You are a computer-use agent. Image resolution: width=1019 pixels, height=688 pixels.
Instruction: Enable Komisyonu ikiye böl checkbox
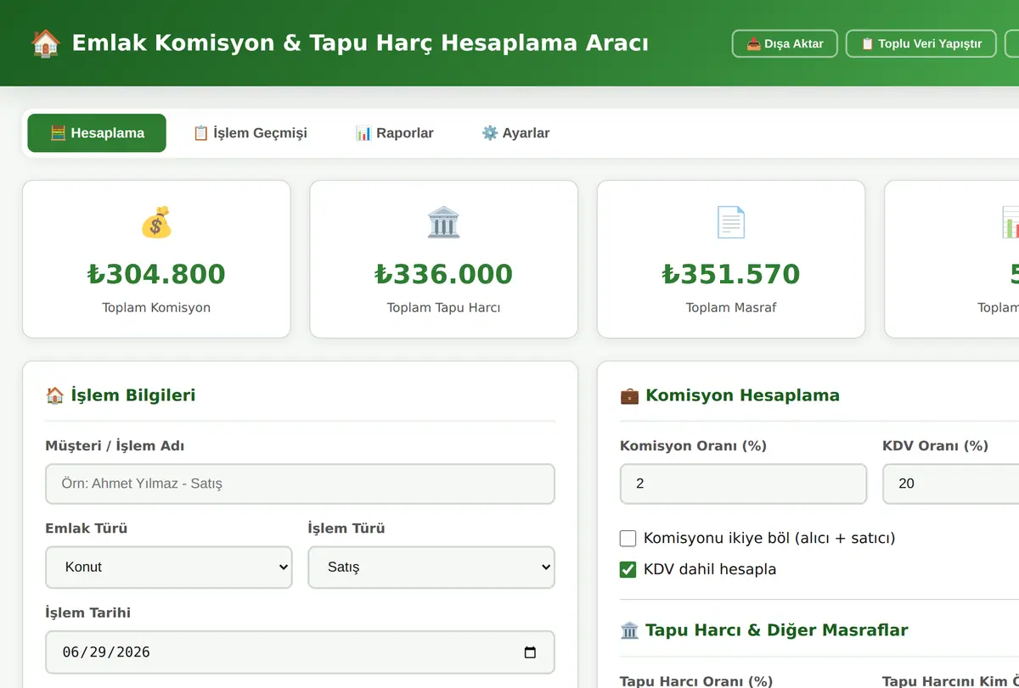[628, 538]
